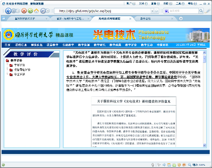Screen dimensions: 212x168
Task: Open the 工具 menu
Action: point(180,3)
